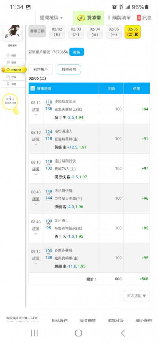The width and height of the screenshot is (158, 343).
Task: Open 詳情 link for 湖人 vs 黃蜂 game
Action: tap(36, 139)
